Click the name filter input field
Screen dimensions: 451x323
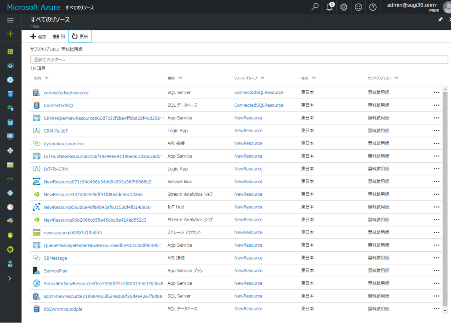(239, 59)
